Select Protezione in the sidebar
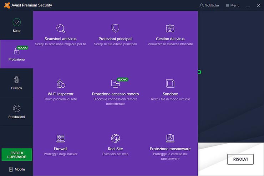264x176 pixels. coord(16,54)
